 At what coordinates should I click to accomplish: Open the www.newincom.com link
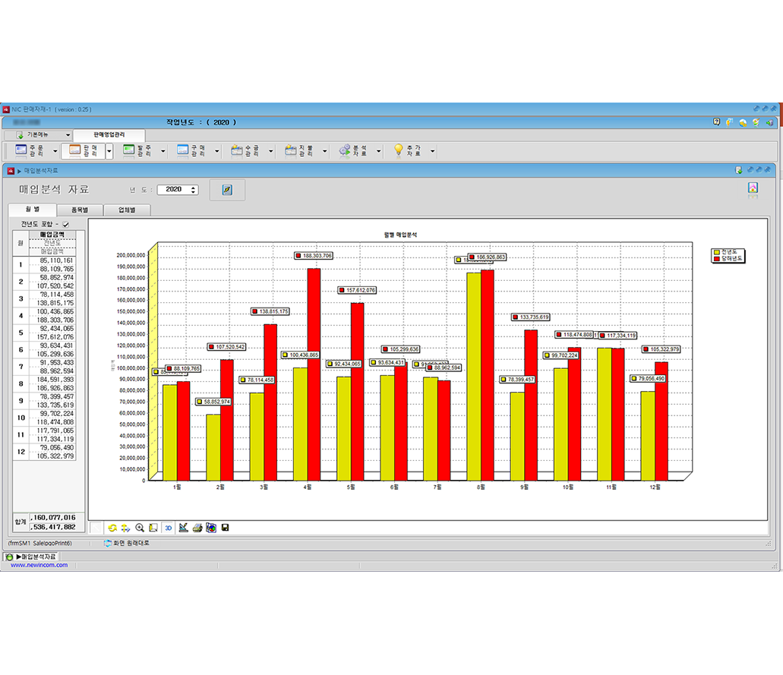[x=39, y=566]
